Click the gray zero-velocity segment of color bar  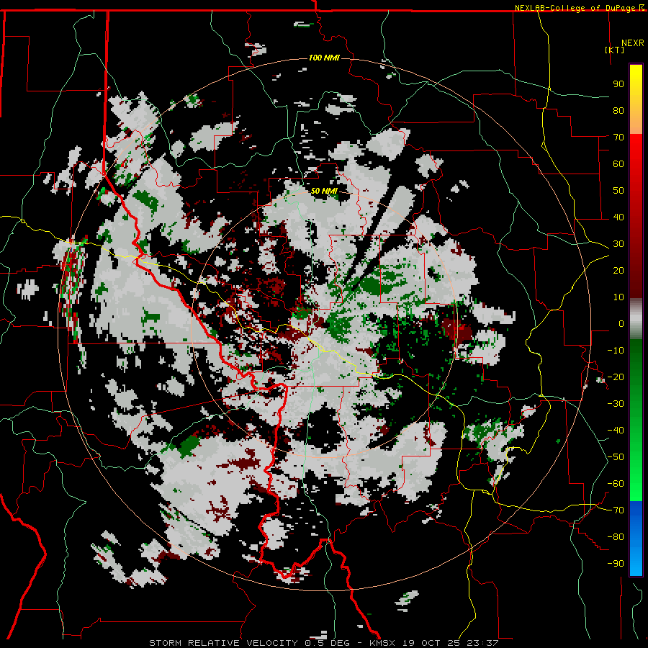pyautogui.click(x=636, y=318)
